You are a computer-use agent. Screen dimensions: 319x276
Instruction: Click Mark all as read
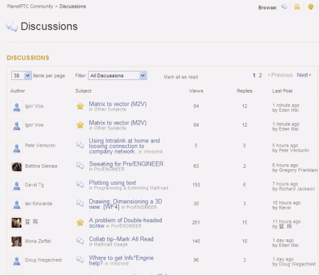(181, 77)
